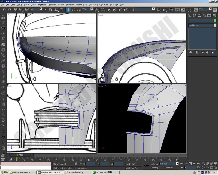Open the Material Editor from toolbar

pos(189,10)
